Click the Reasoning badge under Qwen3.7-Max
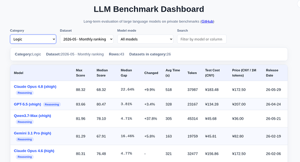Viewport: 300px width, 162px height. coord(25,122)
